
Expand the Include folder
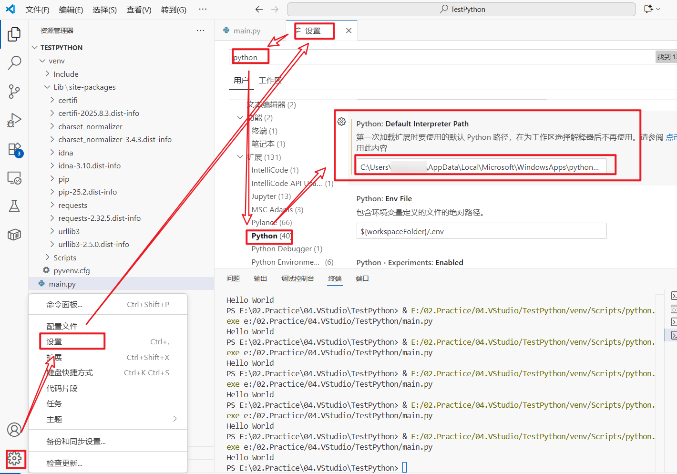click(x=47, y=74)
